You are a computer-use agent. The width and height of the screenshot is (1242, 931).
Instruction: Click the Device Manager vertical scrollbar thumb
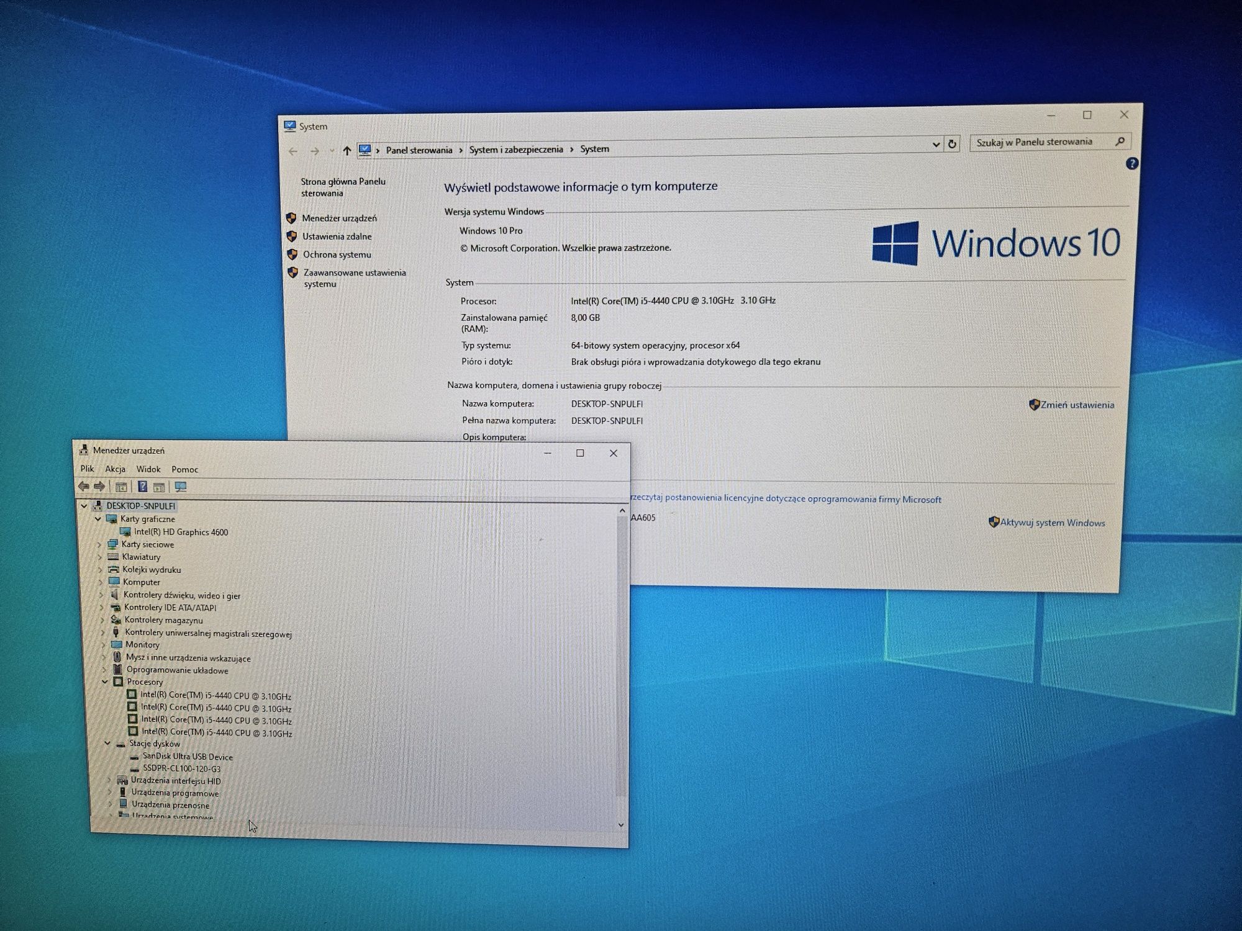[622, 655]
